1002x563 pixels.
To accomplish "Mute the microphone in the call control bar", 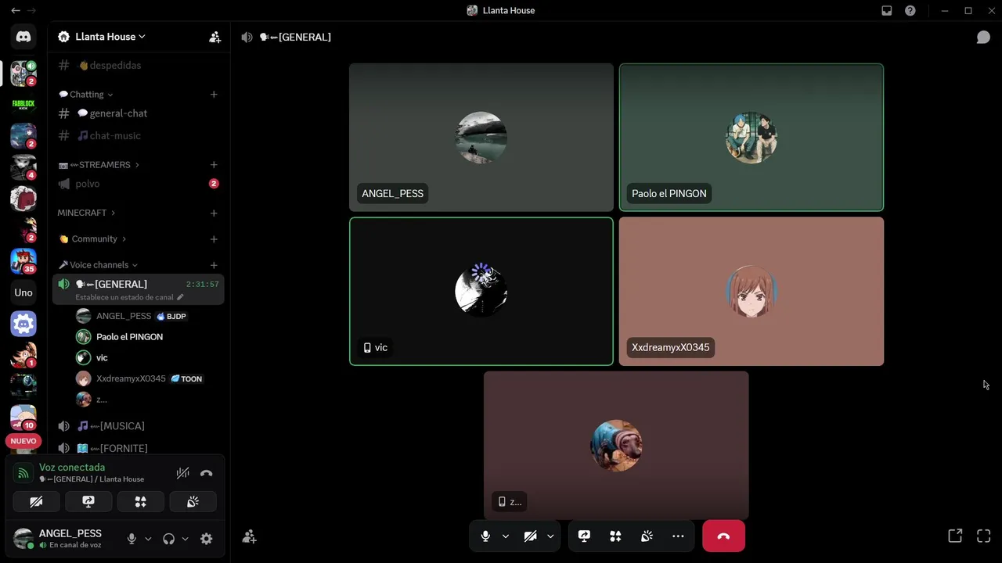I will click(x=485, y=536).
